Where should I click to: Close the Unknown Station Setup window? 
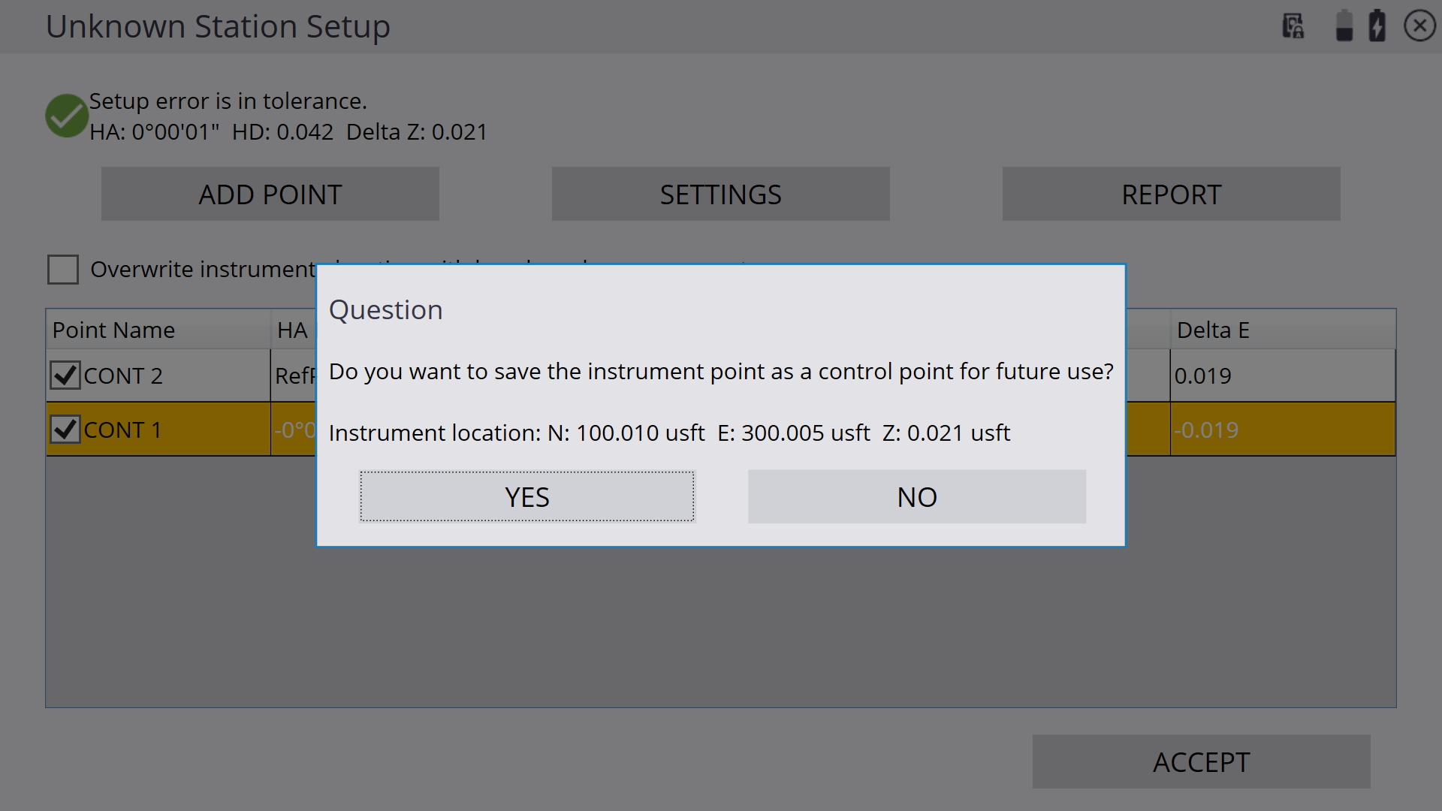pyautogui.click(x=1419, y=26)
